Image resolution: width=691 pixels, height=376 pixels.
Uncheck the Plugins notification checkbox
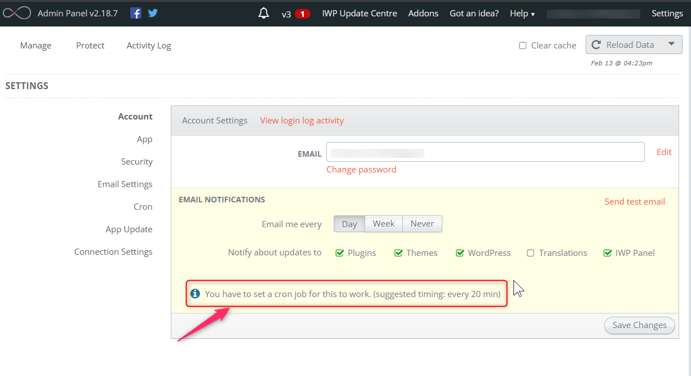coord(340,253)
